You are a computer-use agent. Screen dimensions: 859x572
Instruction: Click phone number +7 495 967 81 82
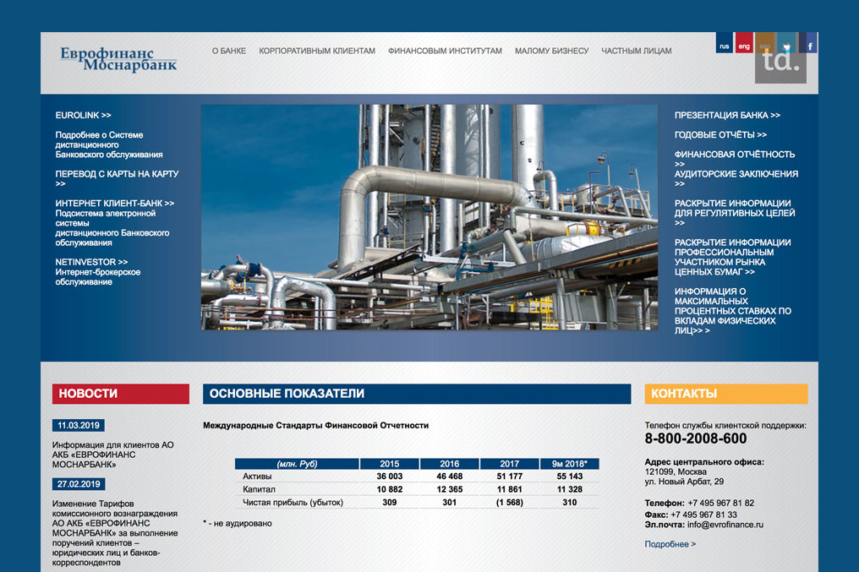pos(720,503)
